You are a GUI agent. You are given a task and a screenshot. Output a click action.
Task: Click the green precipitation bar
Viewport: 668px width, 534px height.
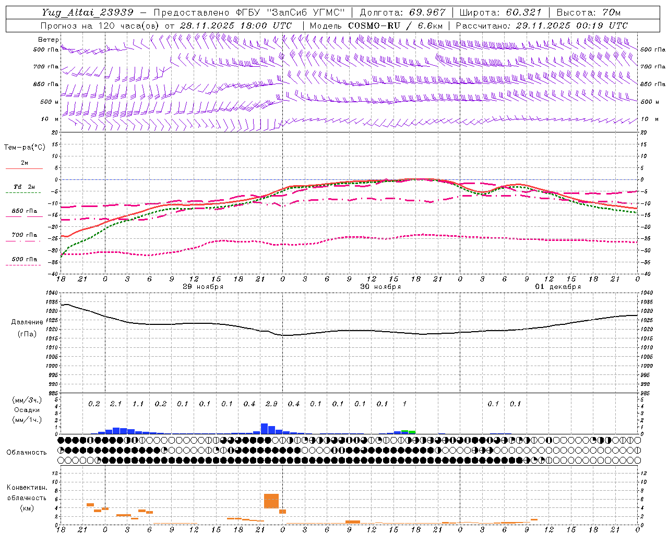click(412, 432)
